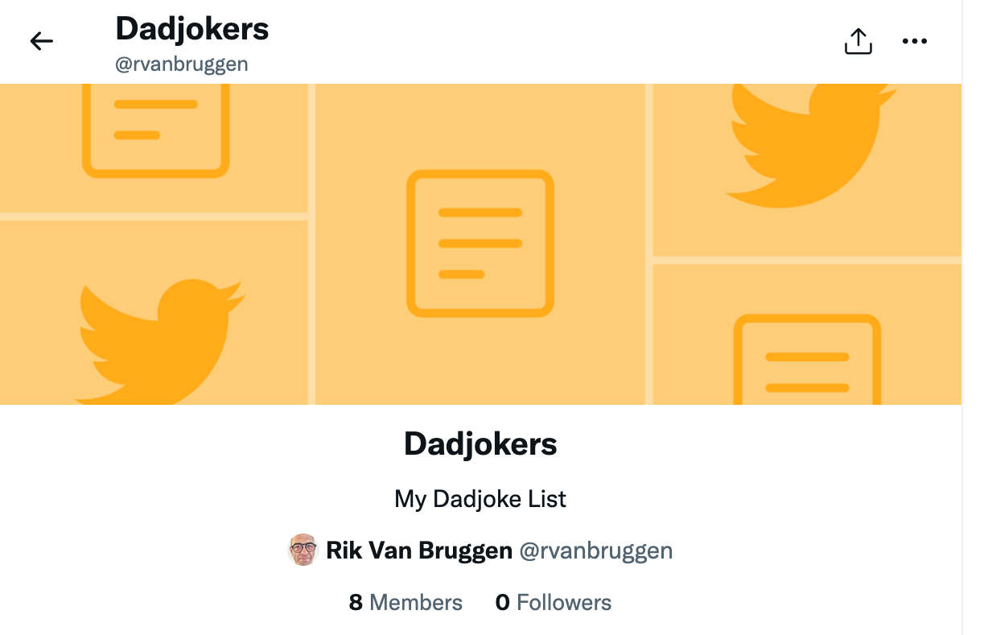
Task: Go back using the left arrow
Action: [41, 41]
